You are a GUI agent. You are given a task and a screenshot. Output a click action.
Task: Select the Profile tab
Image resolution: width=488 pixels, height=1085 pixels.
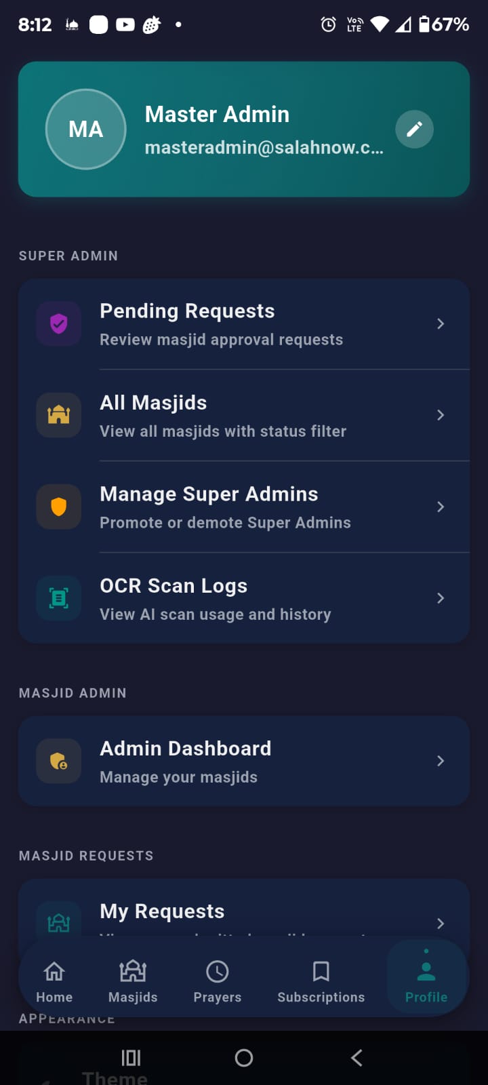pyautogui.click(x=426, y=981)
